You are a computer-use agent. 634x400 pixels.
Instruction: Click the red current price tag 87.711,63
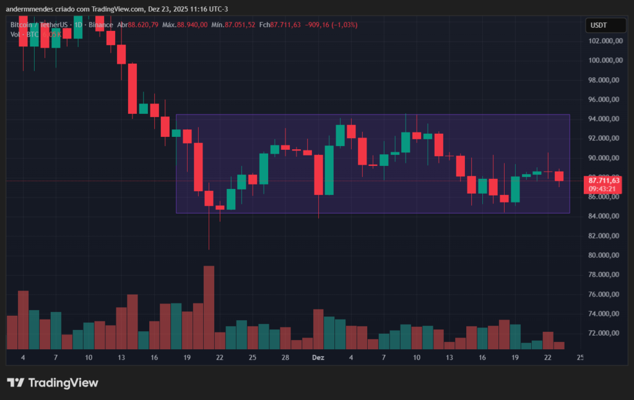604,180
